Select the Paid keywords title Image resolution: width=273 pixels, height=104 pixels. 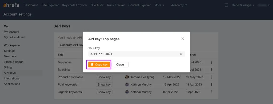click(67, 85)
